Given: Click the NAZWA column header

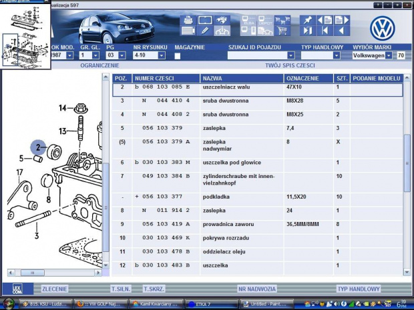Looking at the screenshot, I should 242,78.
